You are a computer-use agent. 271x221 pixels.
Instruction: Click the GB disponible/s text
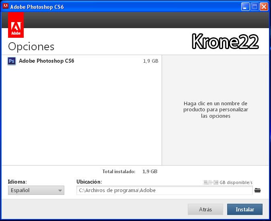point(236,182)
